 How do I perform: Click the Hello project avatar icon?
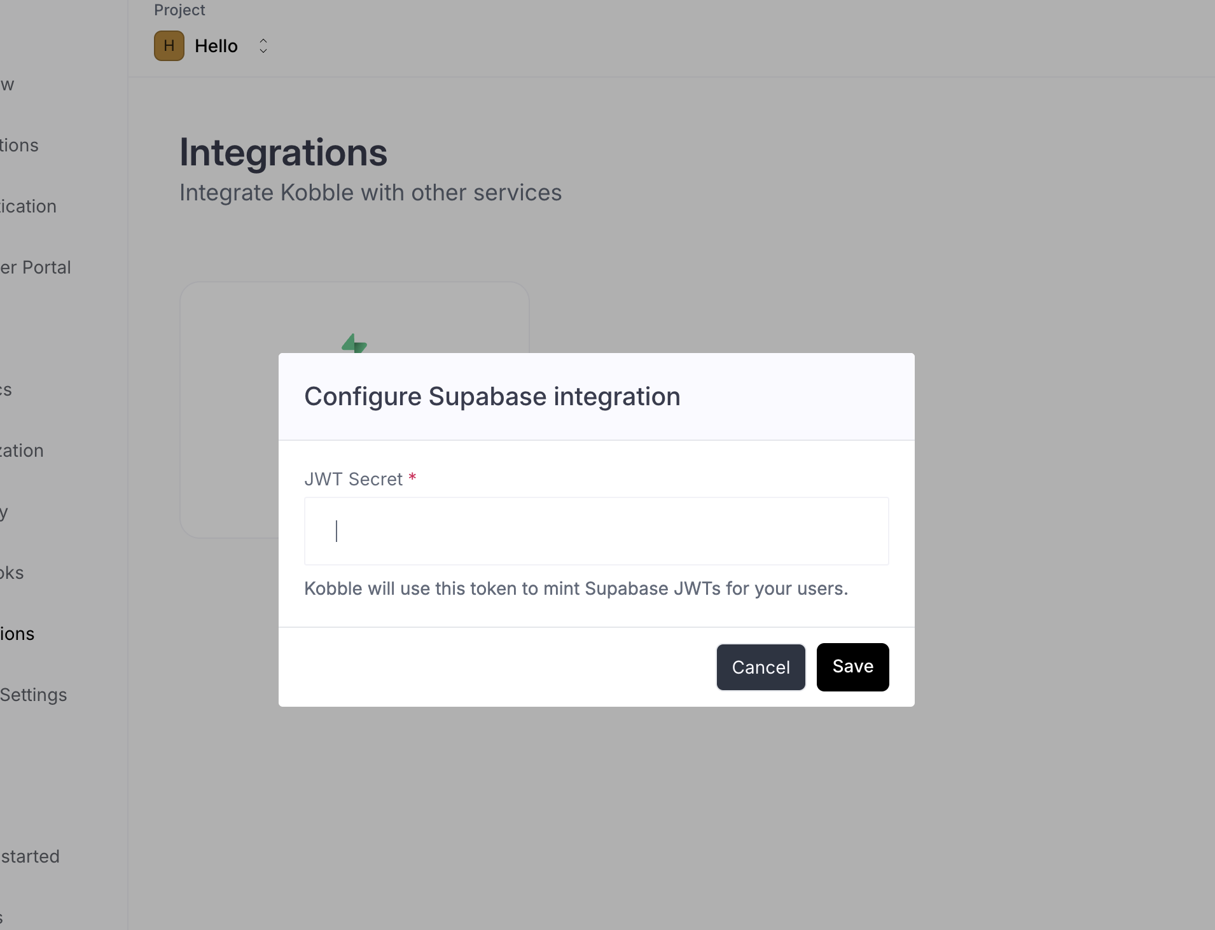[168, 45]
